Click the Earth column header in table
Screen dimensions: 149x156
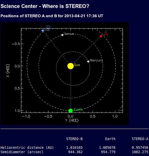pos(110,139)
